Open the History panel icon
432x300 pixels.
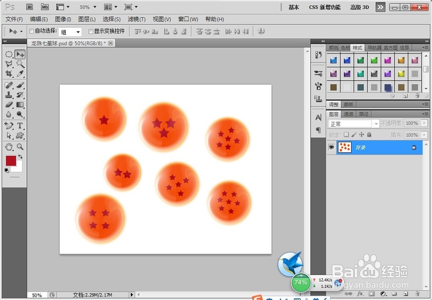[318, 55]
